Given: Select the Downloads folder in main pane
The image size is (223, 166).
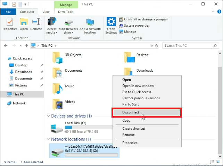Looking at the screenshot, I should coord(139,72).
